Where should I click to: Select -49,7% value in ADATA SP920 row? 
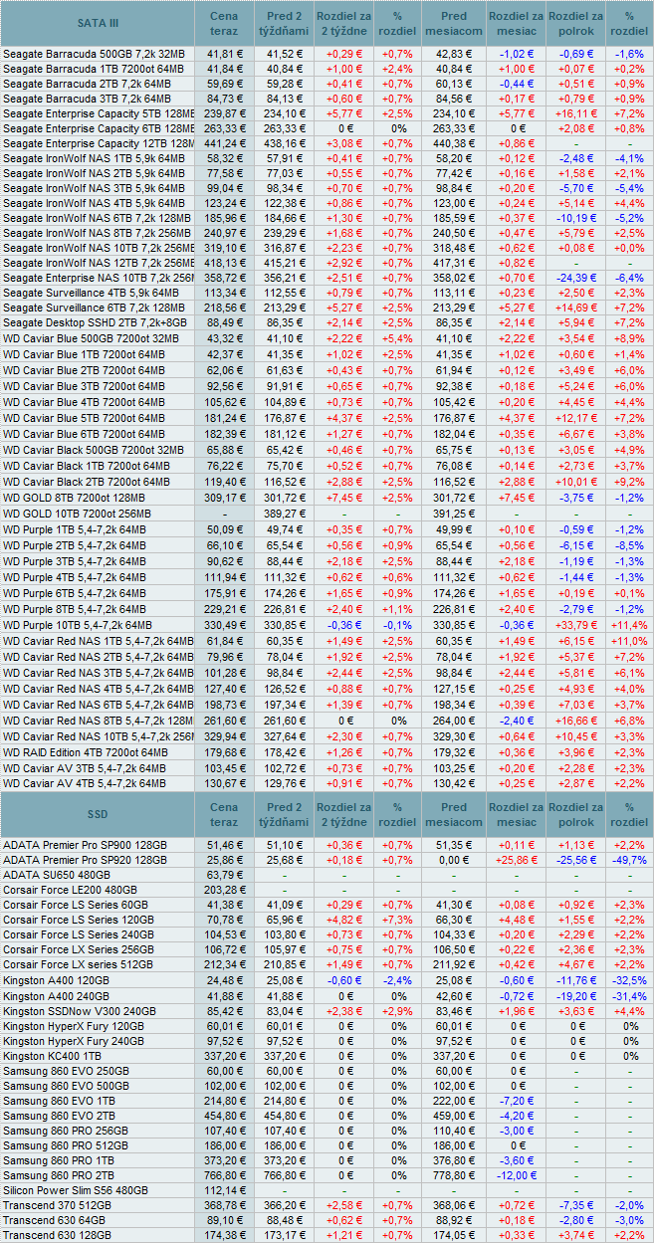[629, 860]
